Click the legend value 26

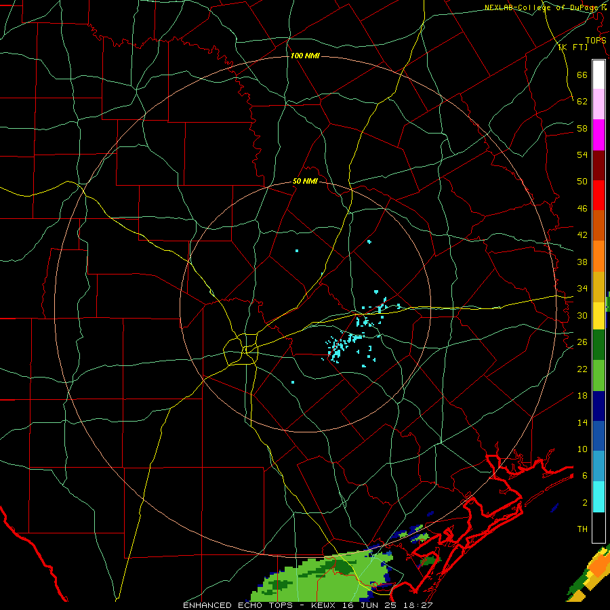coord(582,342)
